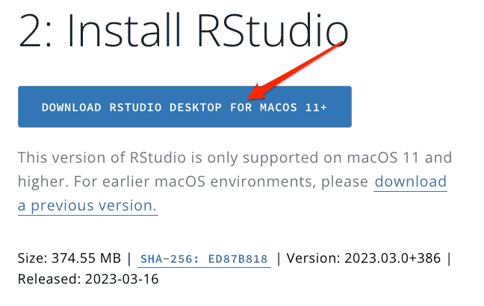Click "Version: 2023.03.0+386" text

364,259
